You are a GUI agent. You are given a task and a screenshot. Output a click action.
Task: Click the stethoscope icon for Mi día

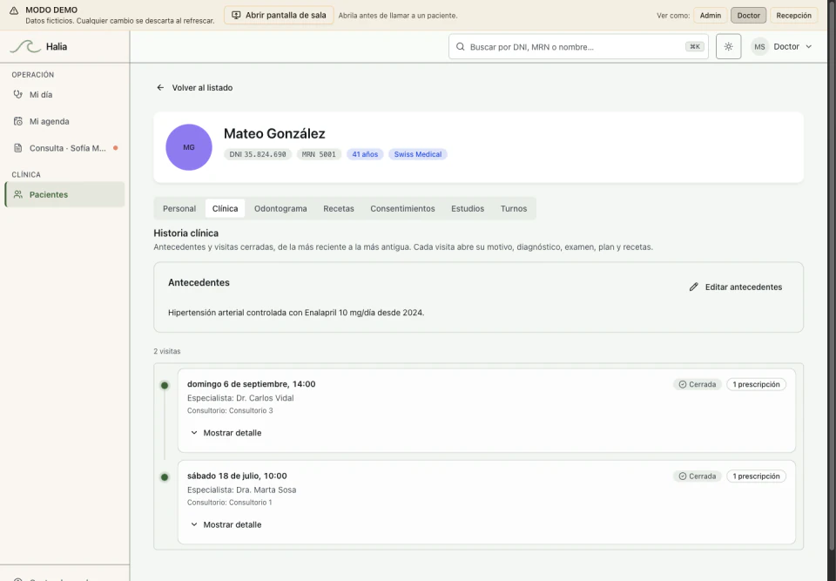[x=18, y=94]
